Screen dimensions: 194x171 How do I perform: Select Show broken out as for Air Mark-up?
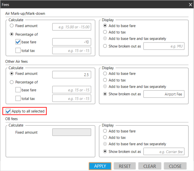coord(105,46)
